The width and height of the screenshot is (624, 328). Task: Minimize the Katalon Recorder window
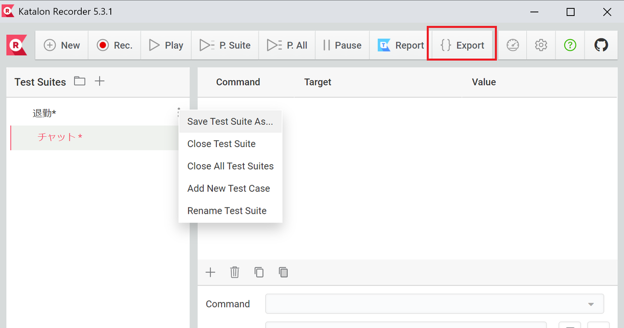click(535, 11)
